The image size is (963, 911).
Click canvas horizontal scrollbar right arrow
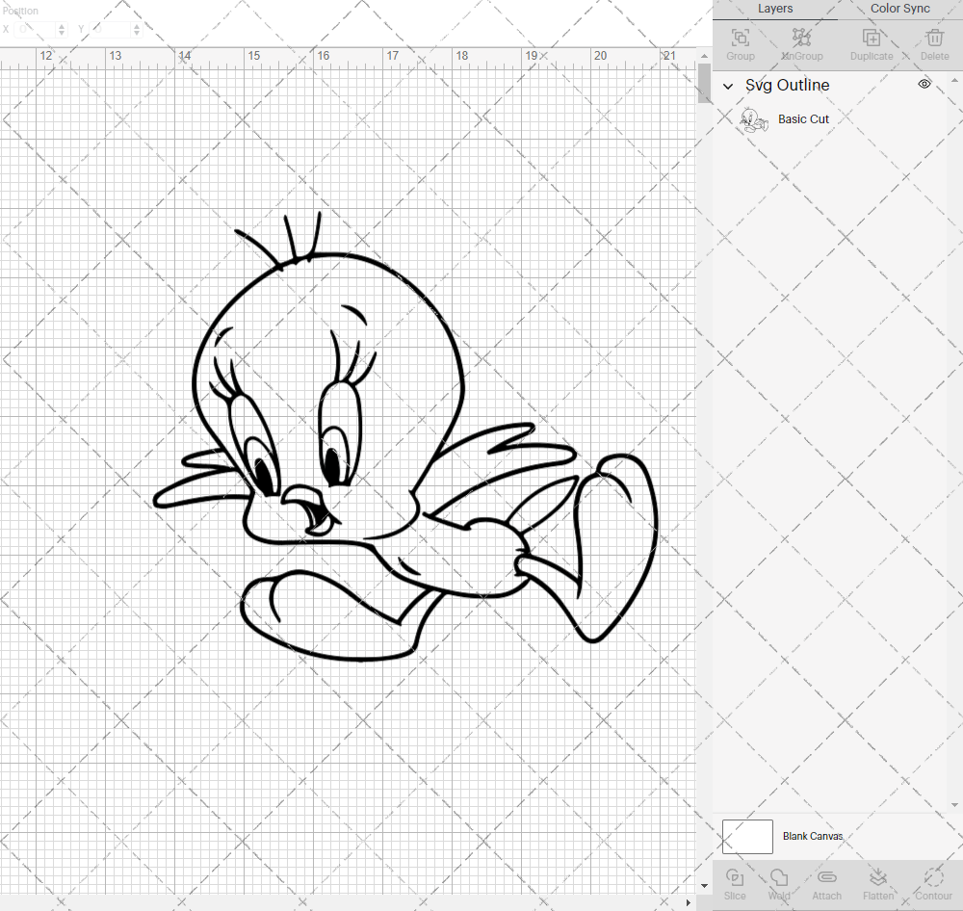coord(688,902)
